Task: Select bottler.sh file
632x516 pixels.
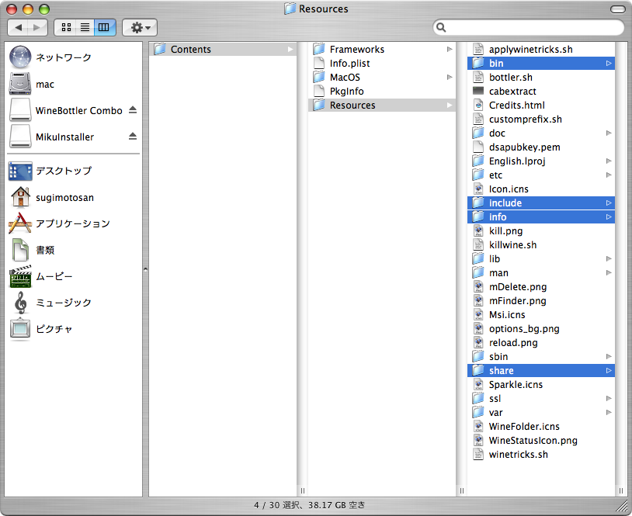Action: point(541,77)
